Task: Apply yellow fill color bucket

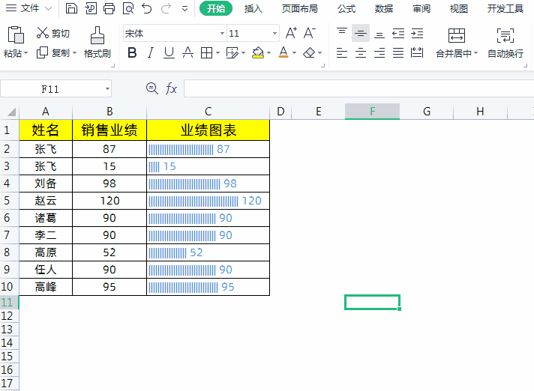Action: pos(258,52)
